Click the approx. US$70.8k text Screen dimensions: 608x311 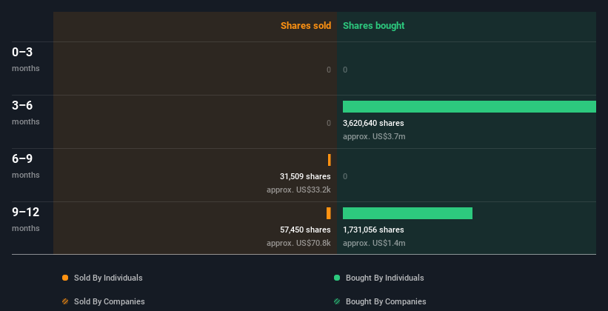pos(298,243)
